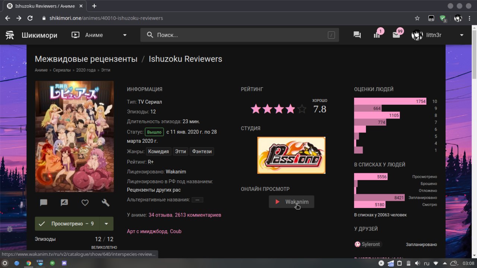Screen dimensions: 477x268
Task: Click the Запланировано bar showing 8421
Action: [379, 198]
